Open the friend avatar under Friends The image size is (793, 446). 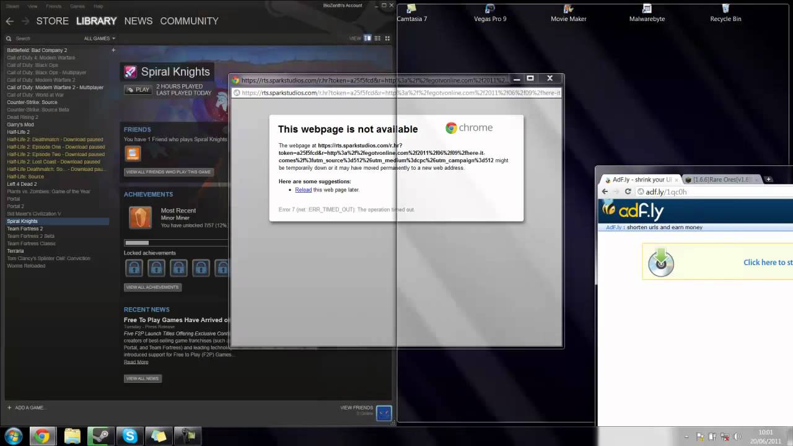click(x=133, y=154)
